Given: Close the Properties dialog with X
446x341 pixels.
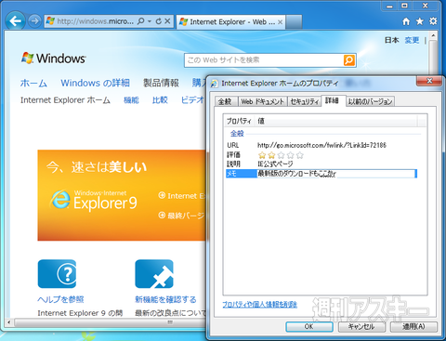Looking at the screenshot, I should (429, 81).
